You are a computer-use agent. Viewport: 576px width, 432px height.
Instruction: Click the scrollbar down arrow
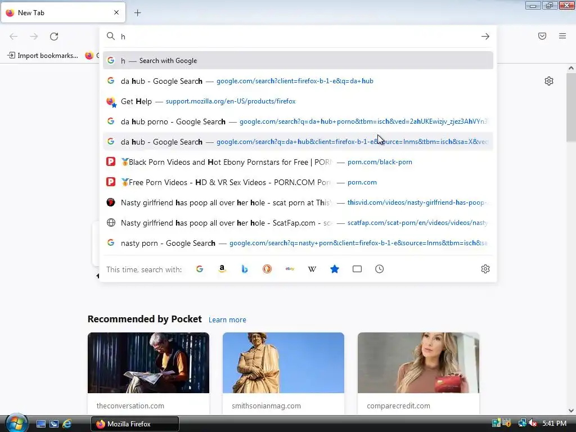click(571, 411)
